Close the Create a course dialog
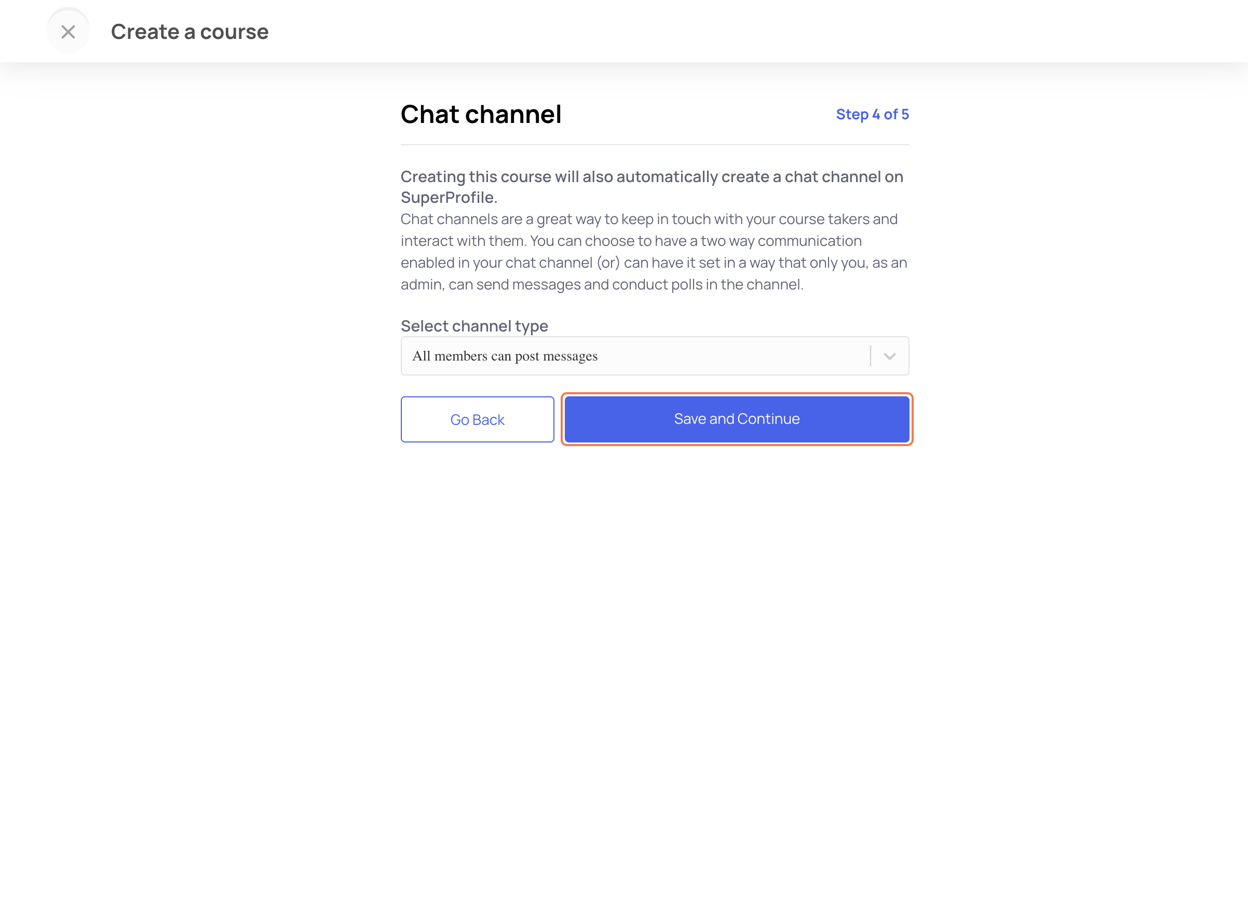Image resolution: width=1248 pixels, height=913 pixels. (x=68, y=32)
